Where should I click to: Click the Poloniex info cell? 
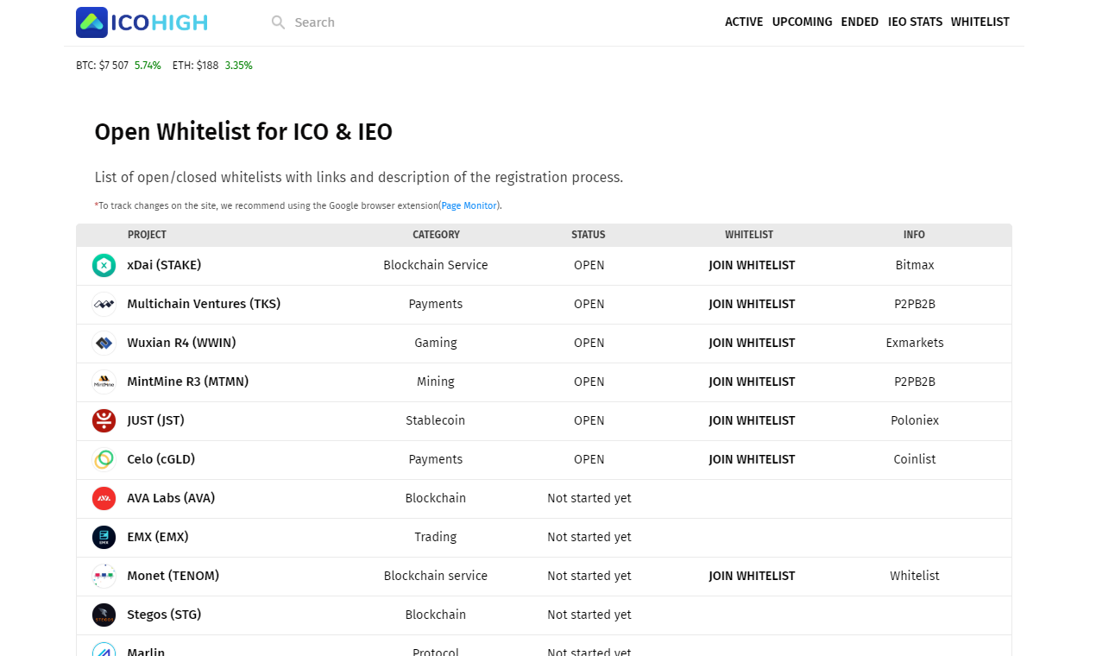pos(915,421)
